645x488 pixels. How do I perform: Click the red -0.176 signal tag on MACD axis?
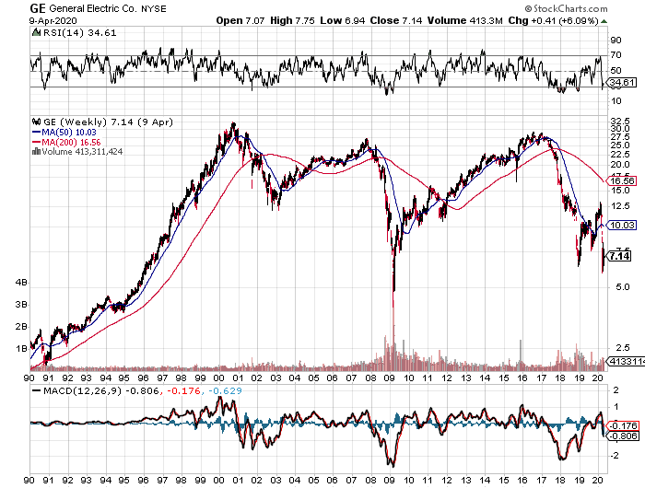point(623,426)
